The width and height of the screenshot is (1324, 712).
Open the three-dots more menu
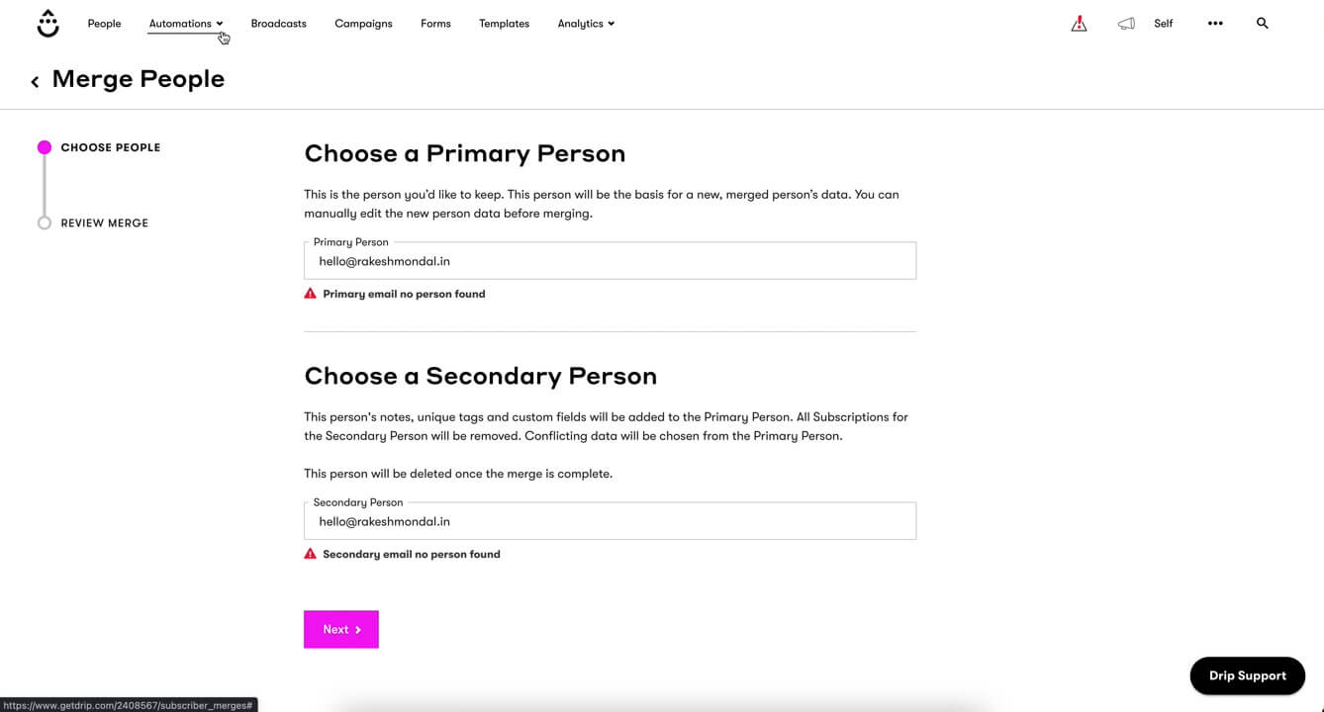coord(1215,24)
